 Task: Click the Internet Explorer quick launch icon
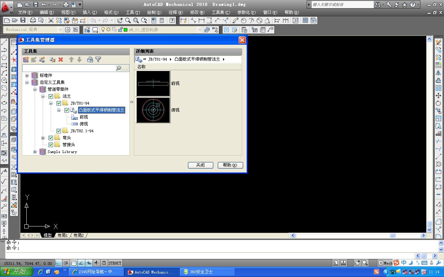coord(41,272)
